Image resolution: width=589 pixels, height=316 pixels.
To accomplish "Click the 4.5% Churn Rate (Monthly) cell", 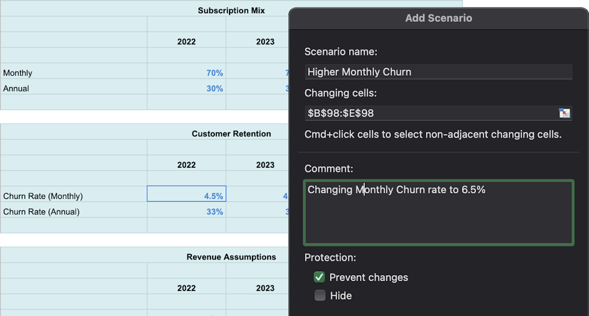I will pyautogui.click(x=187, y=196).
